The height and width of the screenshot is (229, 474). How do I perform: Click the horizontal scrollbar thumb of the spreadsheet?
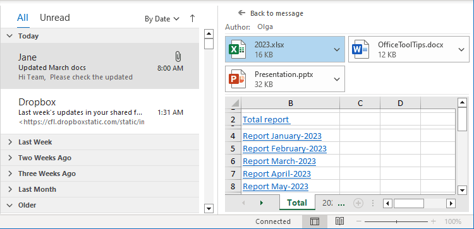tap(409, 203)
